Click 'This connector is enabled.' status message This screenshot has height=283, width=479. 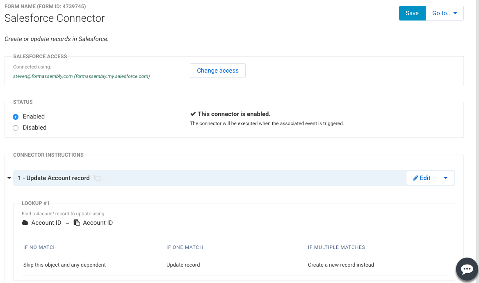(234, 114)
